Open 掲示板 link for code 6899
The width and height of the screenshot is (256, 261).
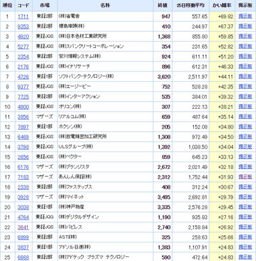click(x=245, y=237)
